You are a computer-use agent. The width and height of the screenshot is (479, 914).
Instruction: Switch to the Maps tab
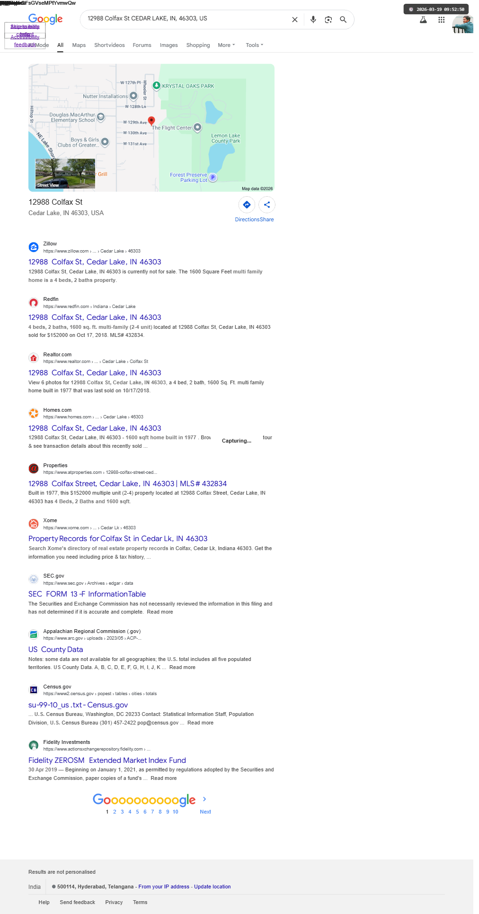coord(79,45)
